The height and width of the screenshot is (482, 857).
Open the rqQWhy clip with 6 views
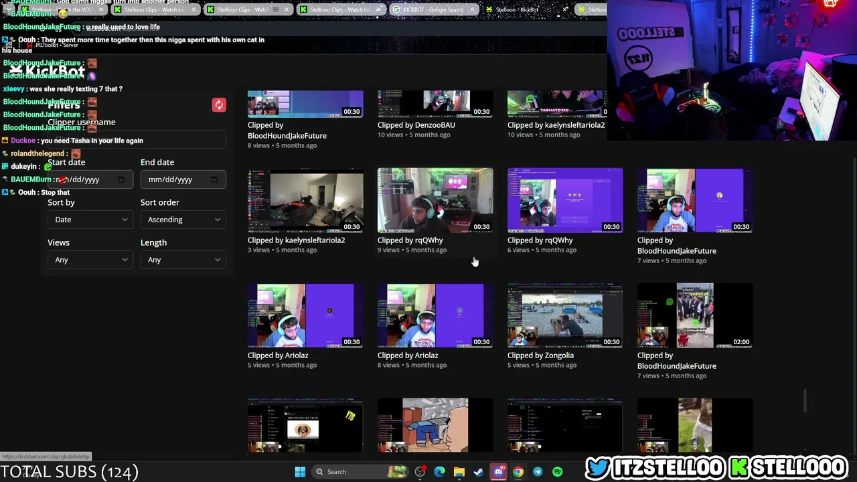[565, 200]
